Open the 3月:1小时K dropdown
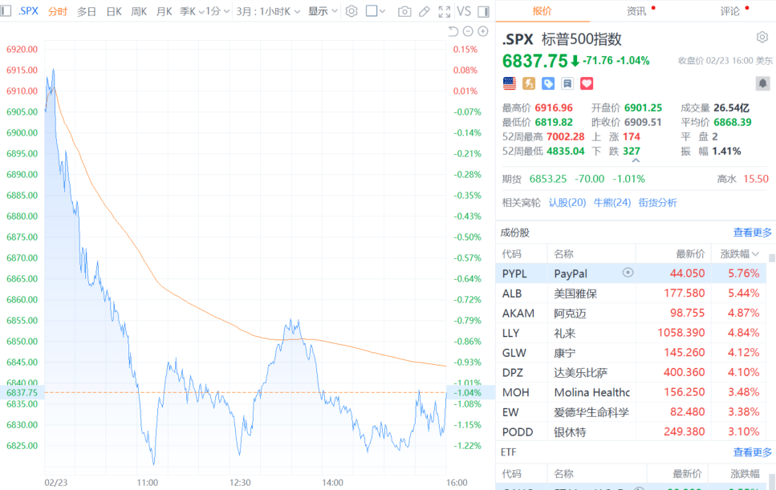 pos(268,11)
